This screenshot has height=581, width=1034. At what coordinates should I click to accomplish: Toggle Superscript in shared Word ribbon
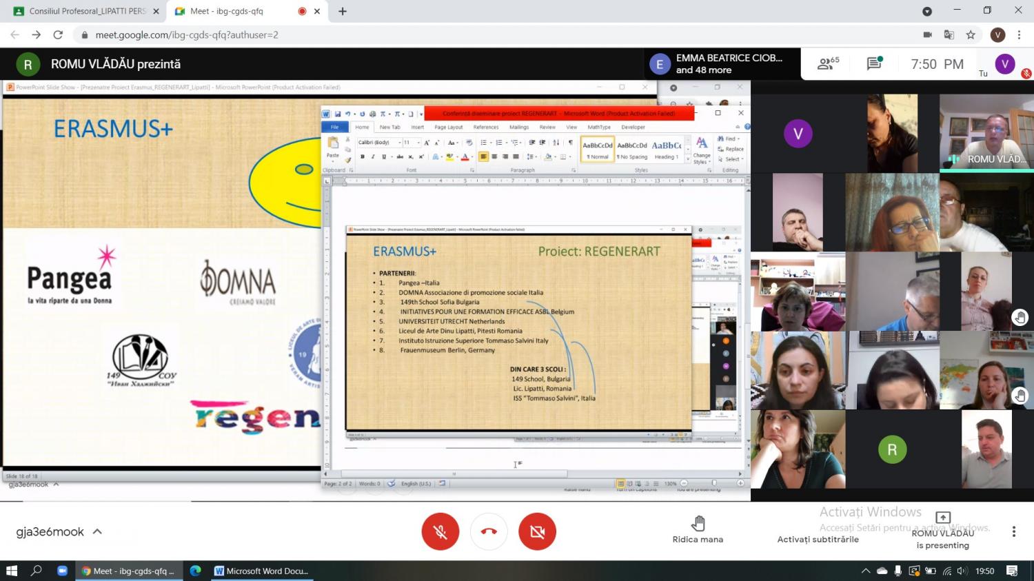(x=421, y=156)
